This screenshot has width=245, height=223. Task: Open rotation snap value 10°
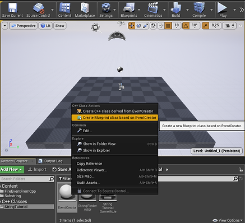(x=195, y=26)
